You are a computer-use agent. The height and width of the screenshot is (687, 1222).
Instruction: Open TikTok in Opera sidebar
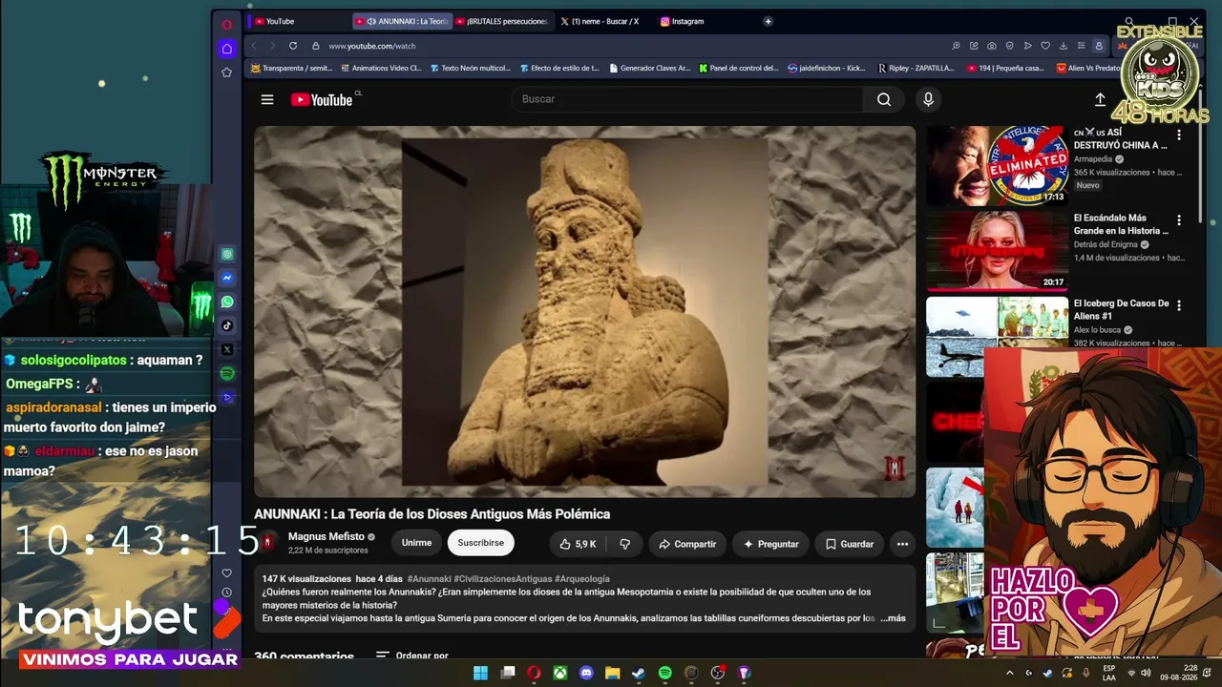tap(227, 325)
